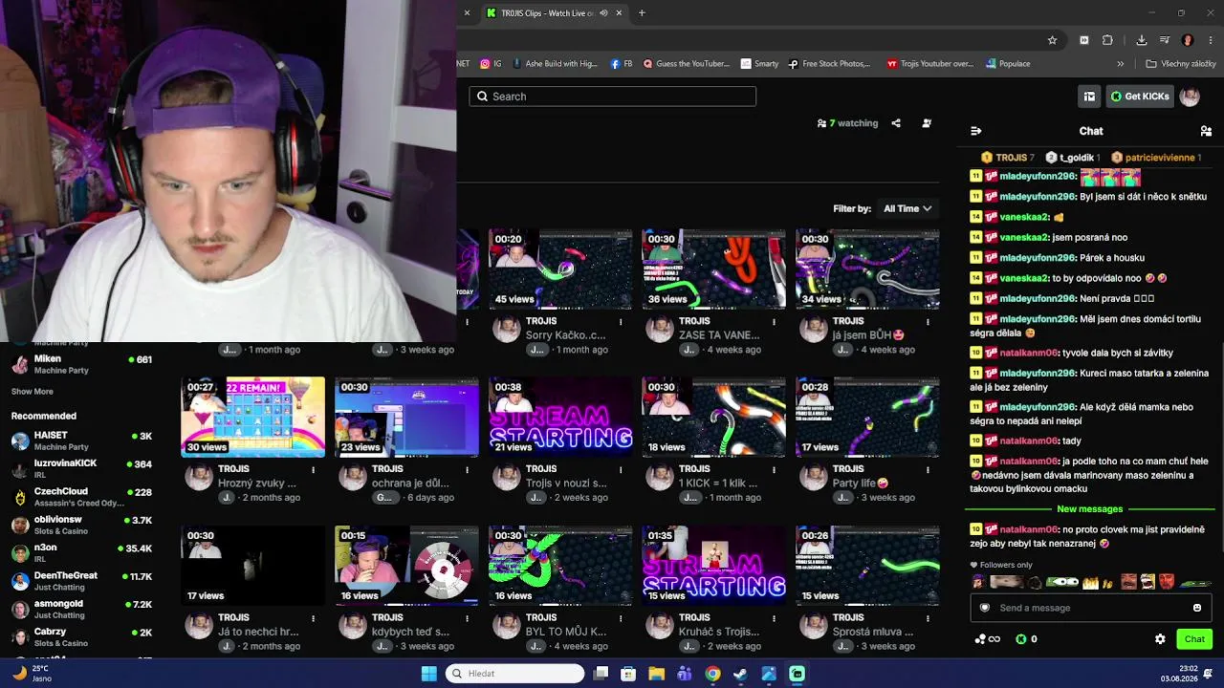Open the browser downloads icon
Viewport: 1224px width, 688px height.
coord(1141,40)
